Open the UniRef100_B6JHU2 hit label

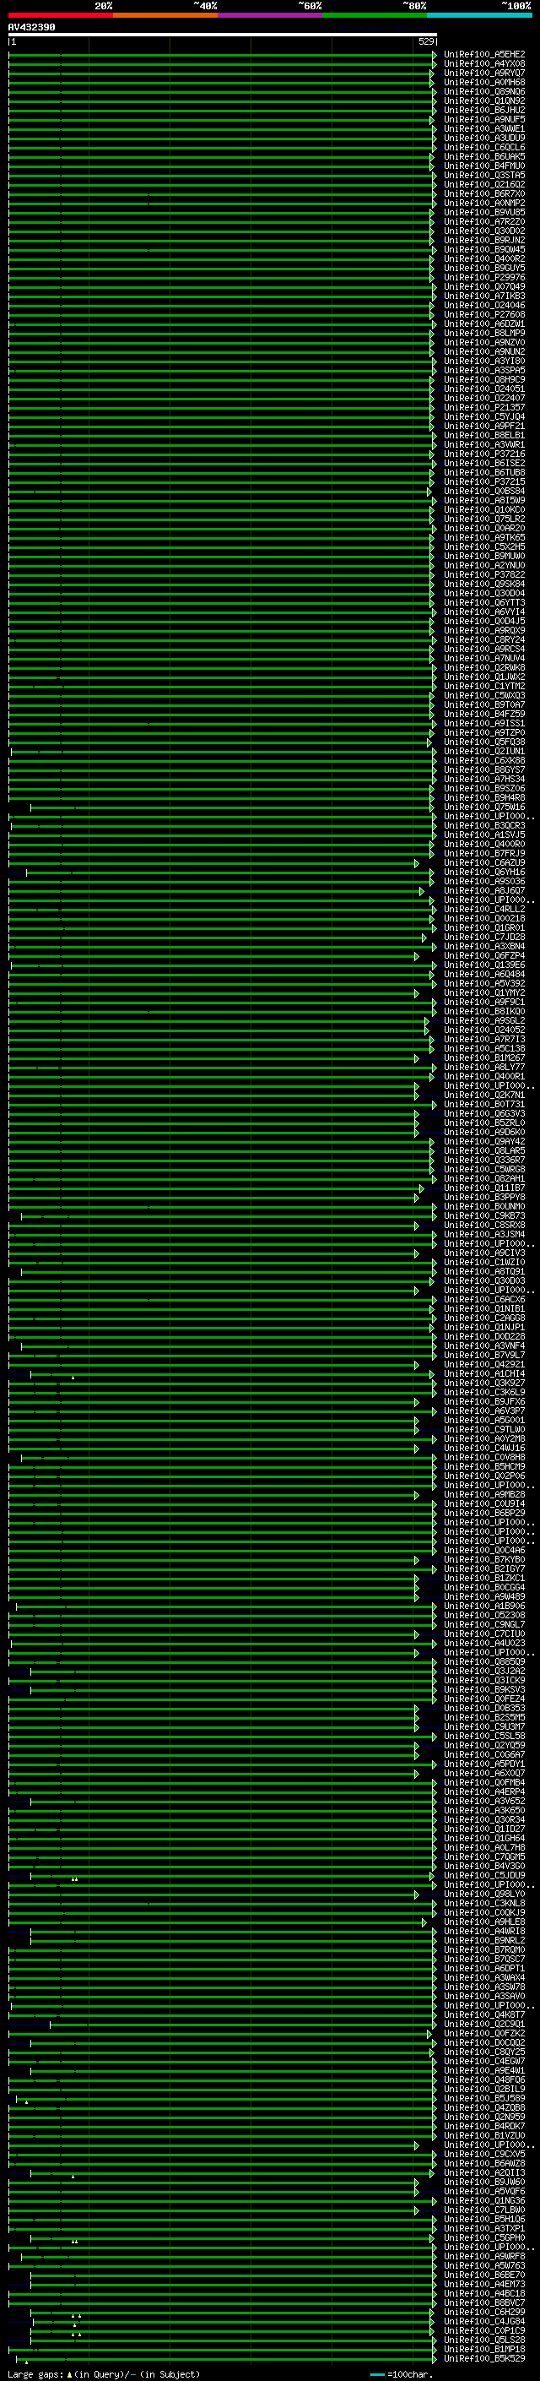tap(484, 110)
